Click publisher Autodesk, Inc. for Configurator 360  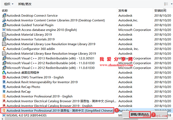tap(128, 49)
